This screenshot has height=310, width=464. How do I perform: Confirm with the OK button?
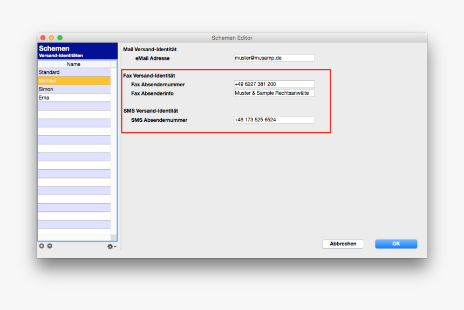coord(396,244)
